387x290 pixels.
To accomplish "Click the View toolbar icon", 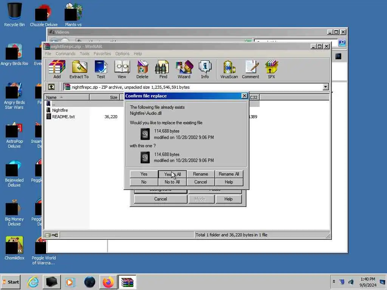I will (122, 69).
